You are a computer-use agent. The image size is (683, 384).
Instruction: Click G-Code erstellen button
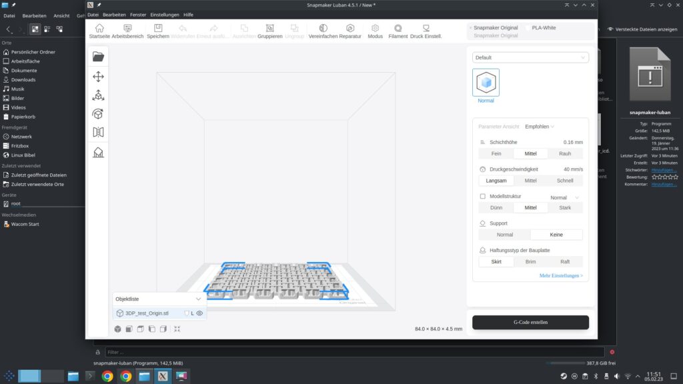(x=530, y=322)
